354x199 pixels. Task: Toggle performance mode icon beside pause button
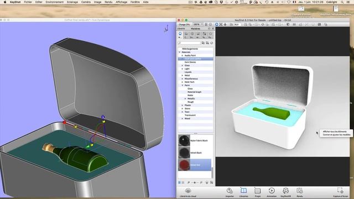point(210,24)
